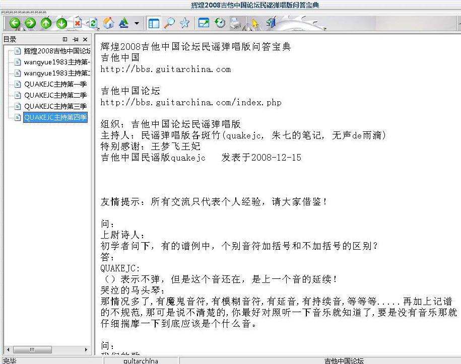Viewport: 461px width, 364px height.
Task: Click the sidebar horizontal scrollbar thumb
Action: (x=32, y=349)
